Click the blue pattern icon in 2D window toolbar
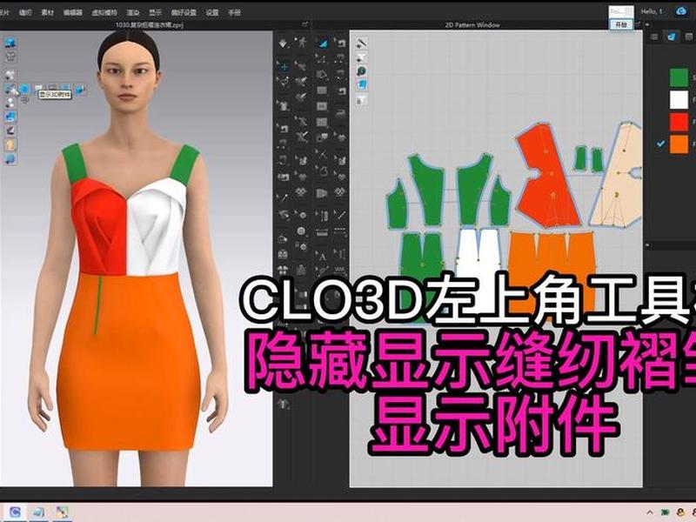This screenshot has width=696, height=522. click(x=362, y=84)
